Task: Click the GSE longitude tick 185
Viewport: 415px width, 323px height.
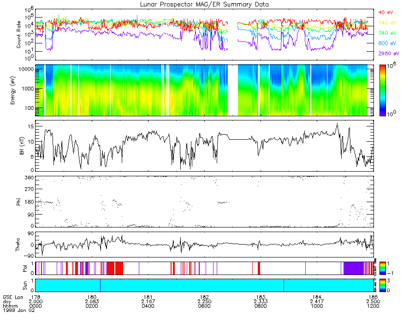Action: click(373, 297)
